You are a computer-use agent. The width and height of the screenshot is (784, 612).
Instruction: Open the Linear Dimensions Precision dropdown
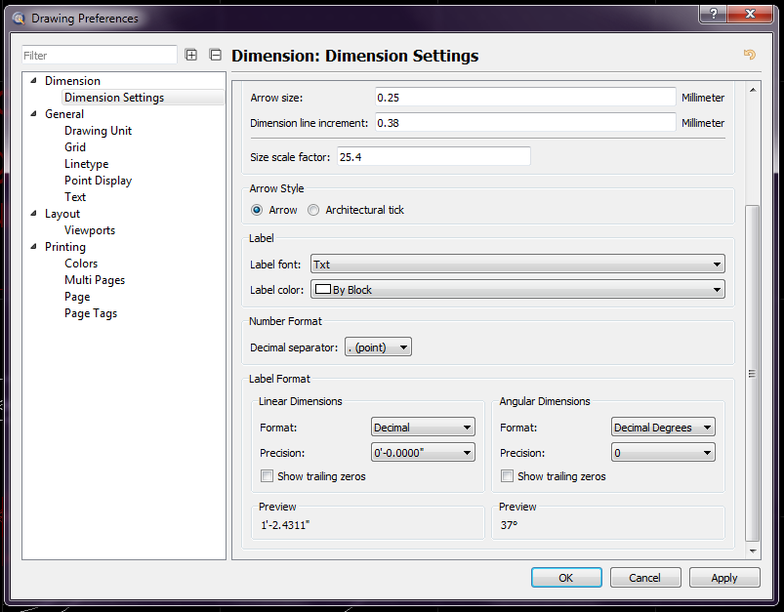click(423, 453)
